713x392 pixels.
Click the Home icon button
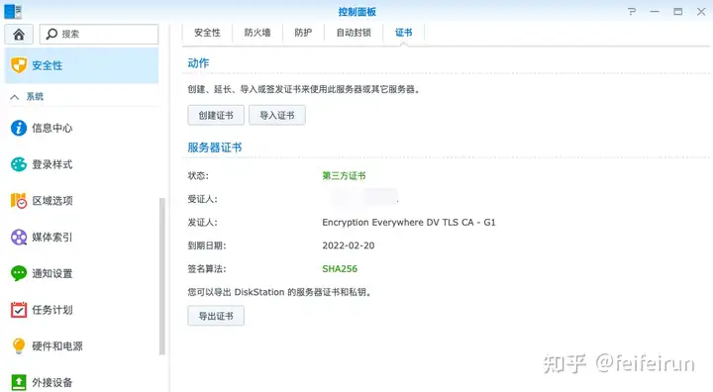pyautogui.click(x=19, y=34)
